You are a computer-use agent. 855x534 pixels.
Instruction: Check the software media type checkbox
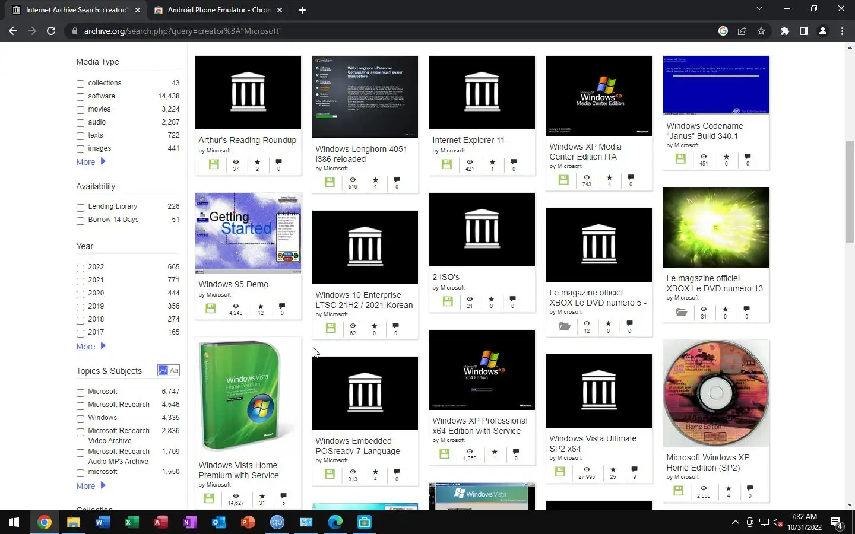(x=80, y=97)
